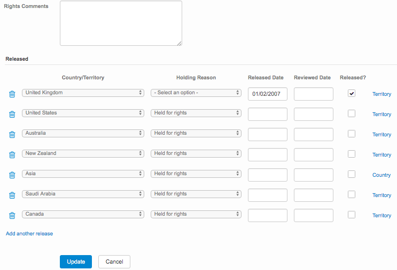This screenshot has height=270, width=397.
Task: Click the United Kingdom reviewed date field
Action: click(x=314, y=94)
